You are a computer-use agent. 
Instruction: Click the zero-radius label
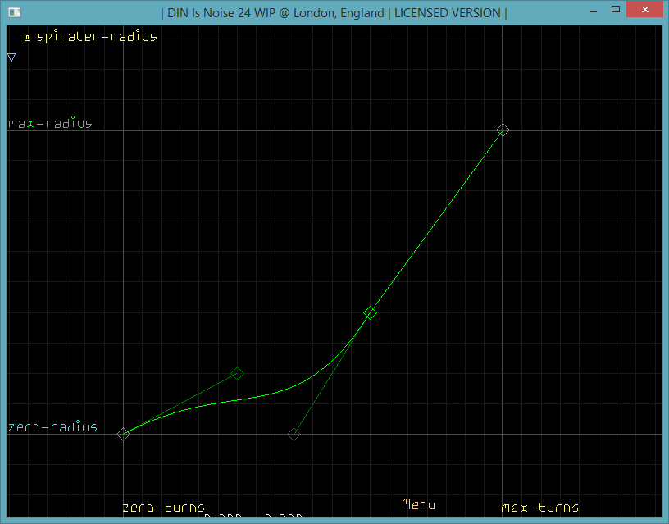click(x=52, y=427)
